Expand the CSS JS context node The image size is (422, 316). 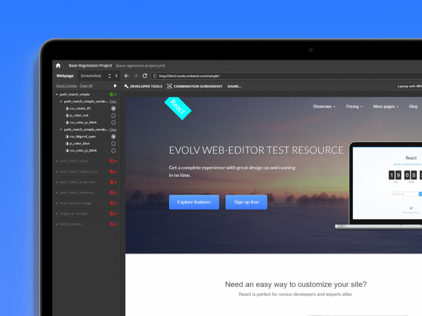57,224
